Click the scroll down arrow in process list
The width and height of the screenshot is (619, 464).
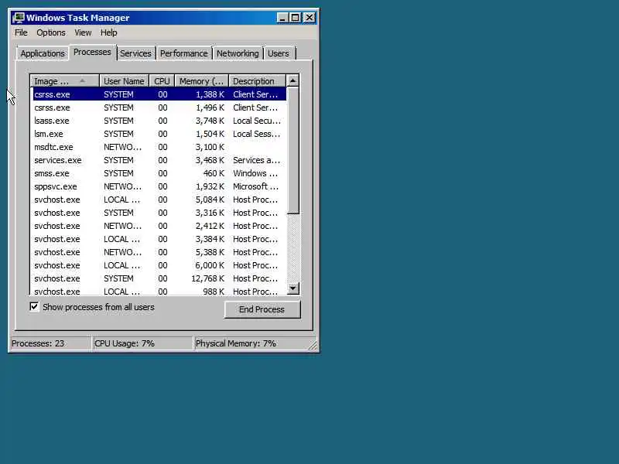tap(293, 288)
